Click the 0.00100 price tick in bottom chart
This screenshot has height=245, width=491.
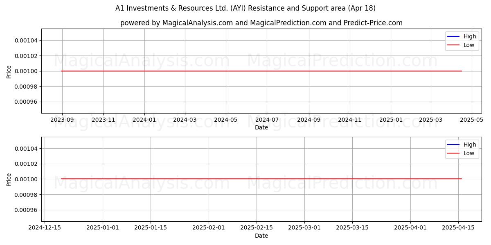(x=26, y=179)
